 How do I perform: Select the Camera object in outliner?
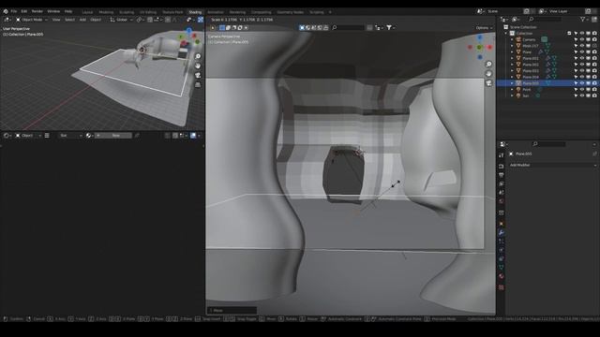(529, 39)
